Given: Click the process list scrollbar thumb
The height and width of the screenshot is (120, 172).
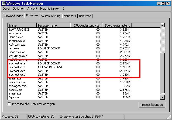Looking at the screenshot, I should 163,73.
